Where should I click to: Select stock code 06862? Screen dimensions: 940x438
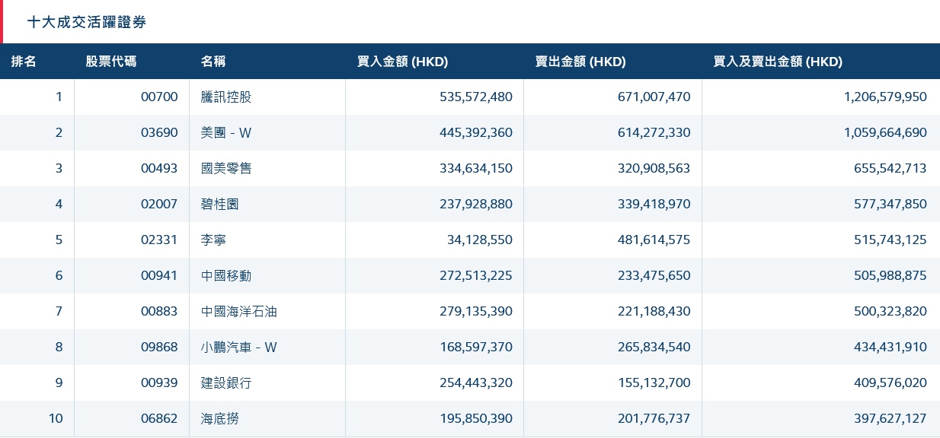159,418
